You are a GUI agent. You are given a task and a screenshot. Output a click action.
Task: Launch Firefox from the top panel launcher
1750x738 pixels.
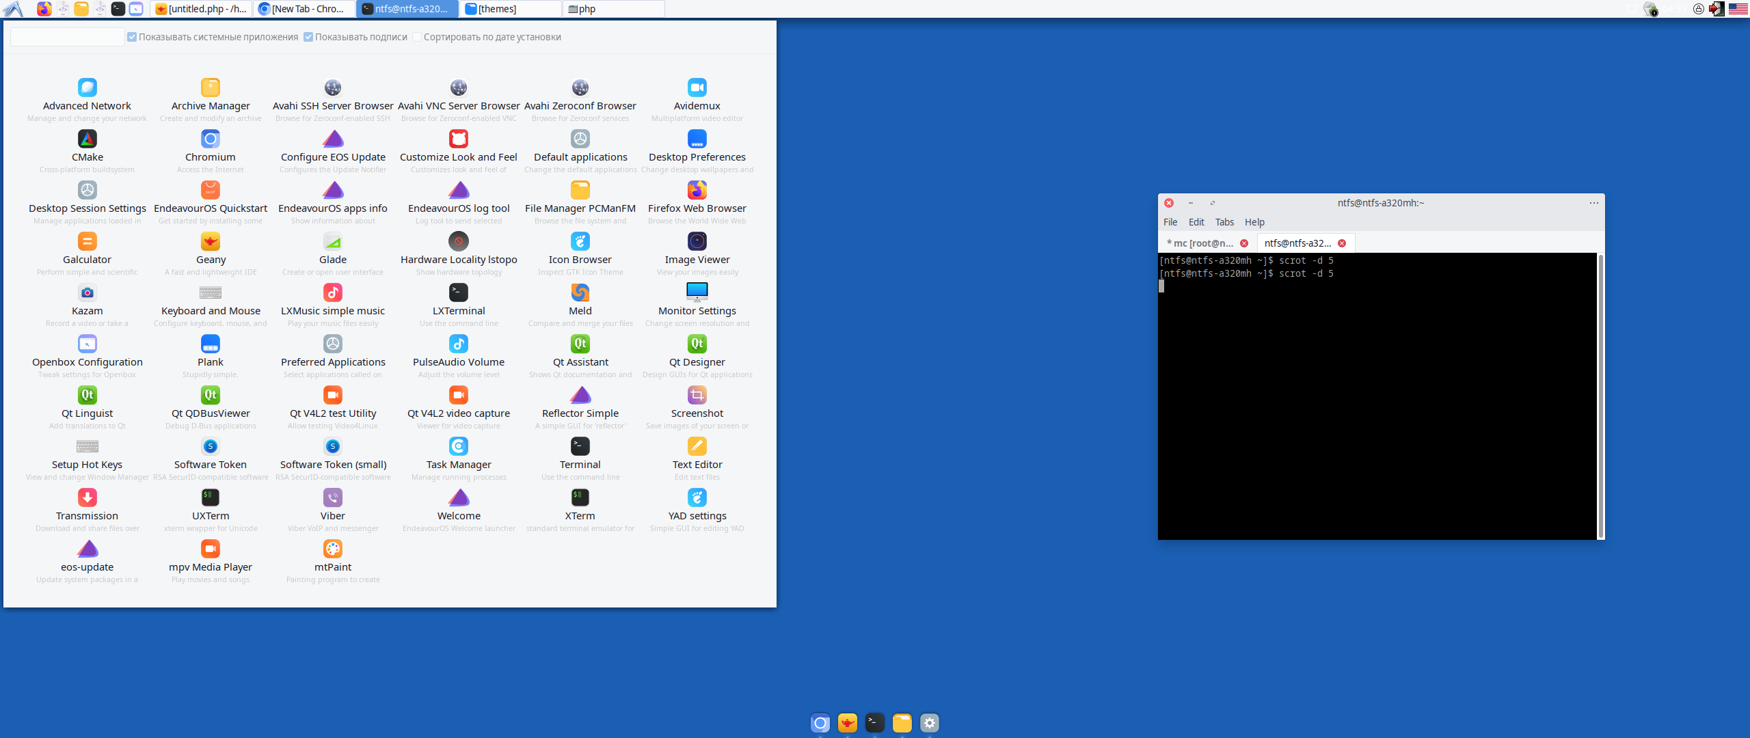[44, 9]
